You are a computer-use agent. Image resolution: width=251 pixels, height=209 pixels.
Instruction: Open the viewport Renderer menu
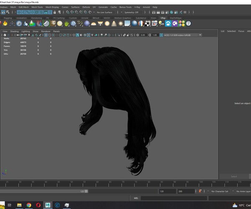(x=46, y=31)
